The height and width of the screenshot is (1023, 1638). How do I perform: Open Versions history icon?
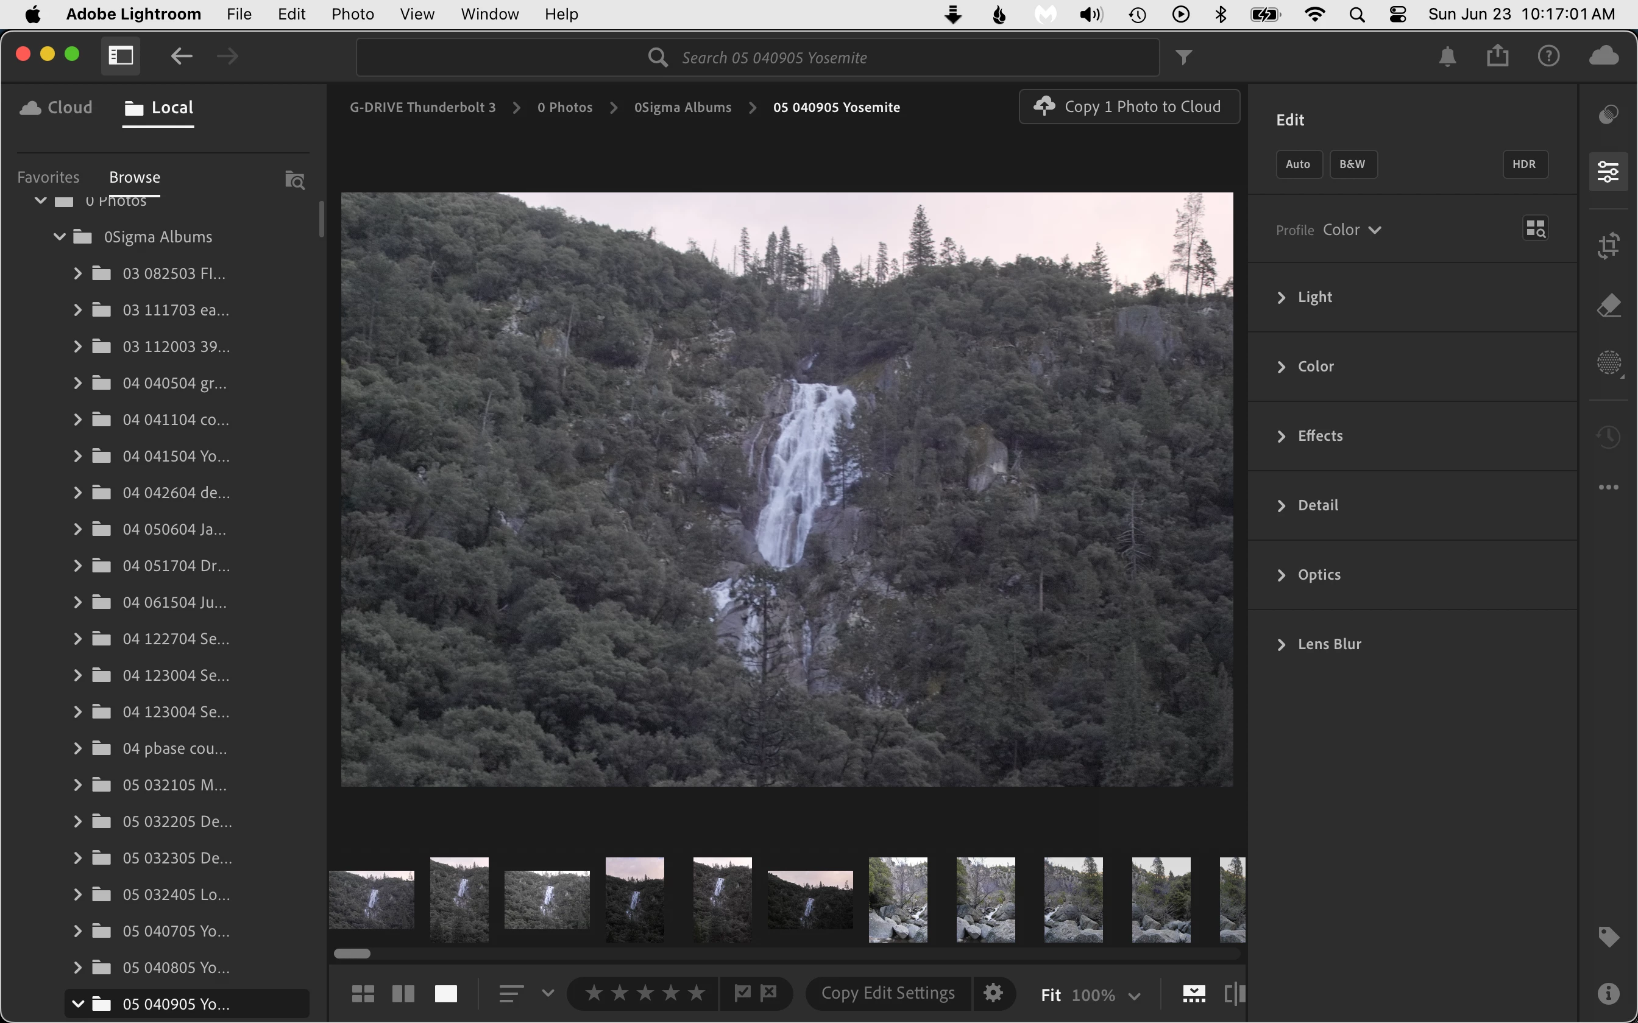click(1608, 437)
